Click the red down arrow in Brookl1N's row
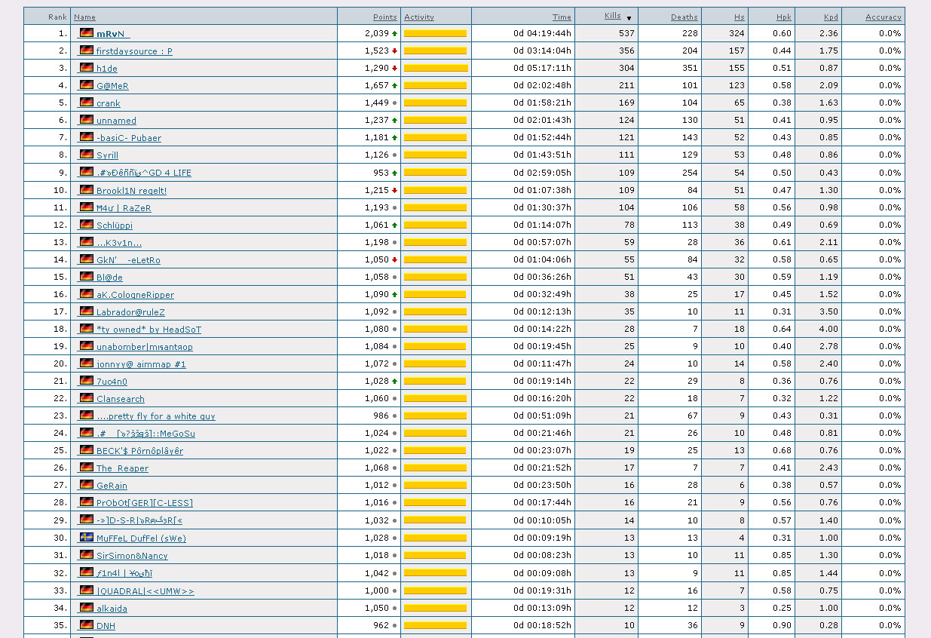Screen dimensions: 931x638 click(x=394, y=191)
